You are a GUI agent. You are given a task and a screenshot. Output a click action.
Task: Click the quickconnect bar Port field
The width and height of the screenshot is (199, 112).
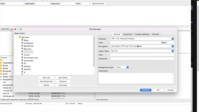(86, 4)
